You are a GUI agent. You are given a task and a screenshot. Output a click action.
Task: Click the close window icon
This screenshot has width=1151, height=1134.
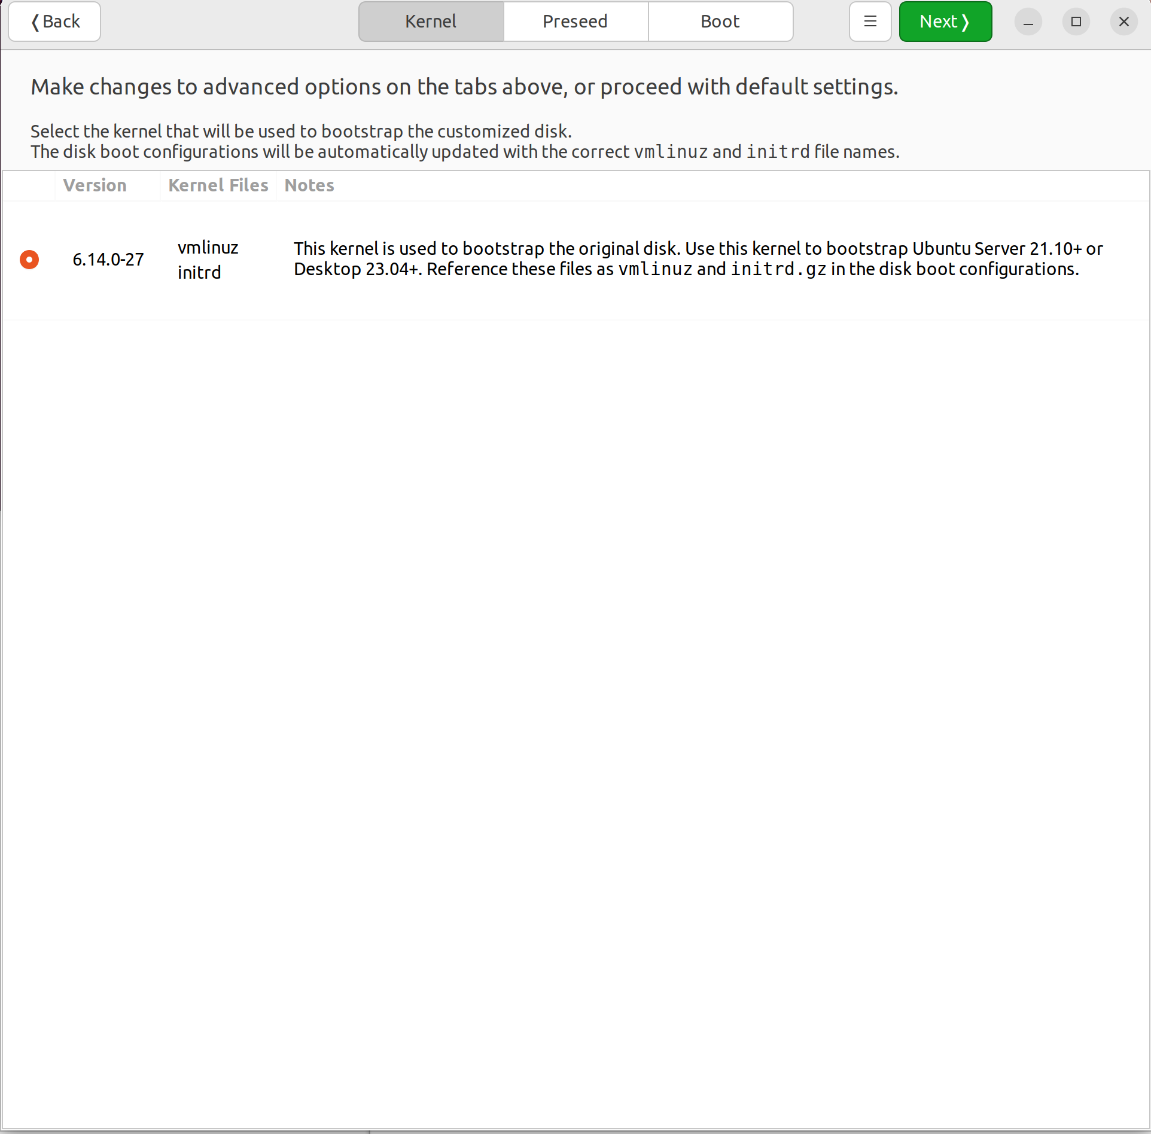[1123, 22]
